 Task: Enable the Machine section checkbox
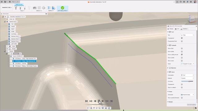coord(170,68)
